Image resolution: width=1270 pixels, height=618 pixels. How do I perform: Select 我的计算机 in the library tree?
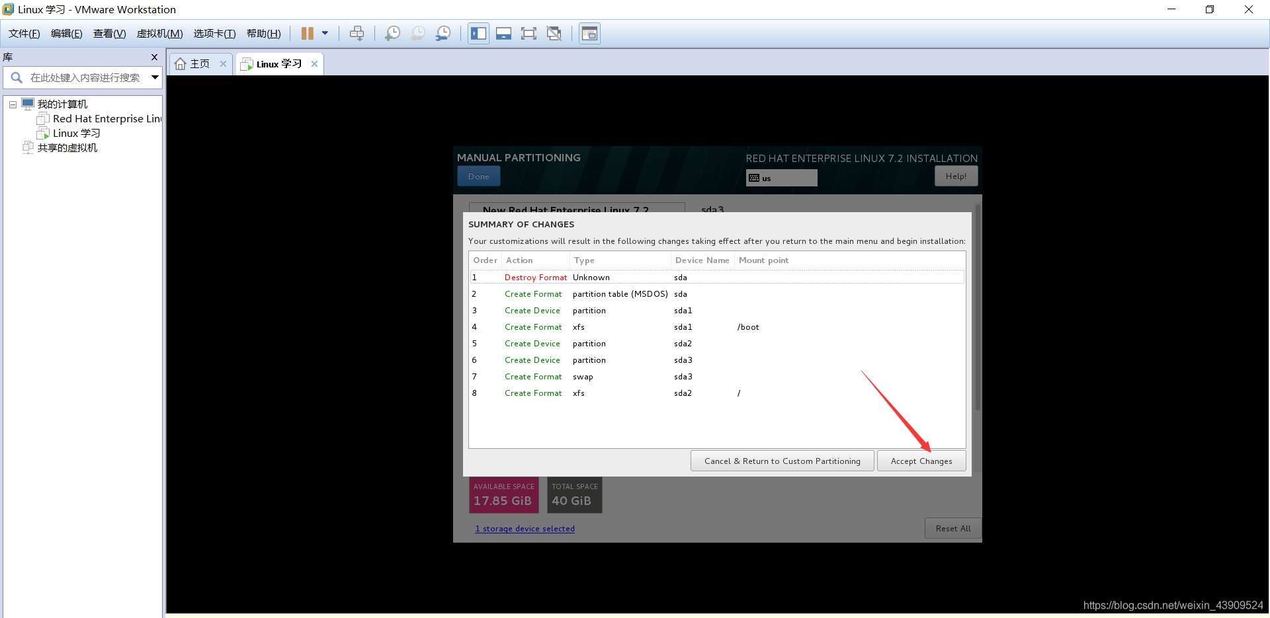[x=62, y=104]
